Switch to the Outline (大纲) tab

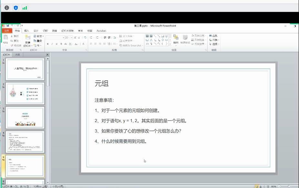click(x=17, y=55)
